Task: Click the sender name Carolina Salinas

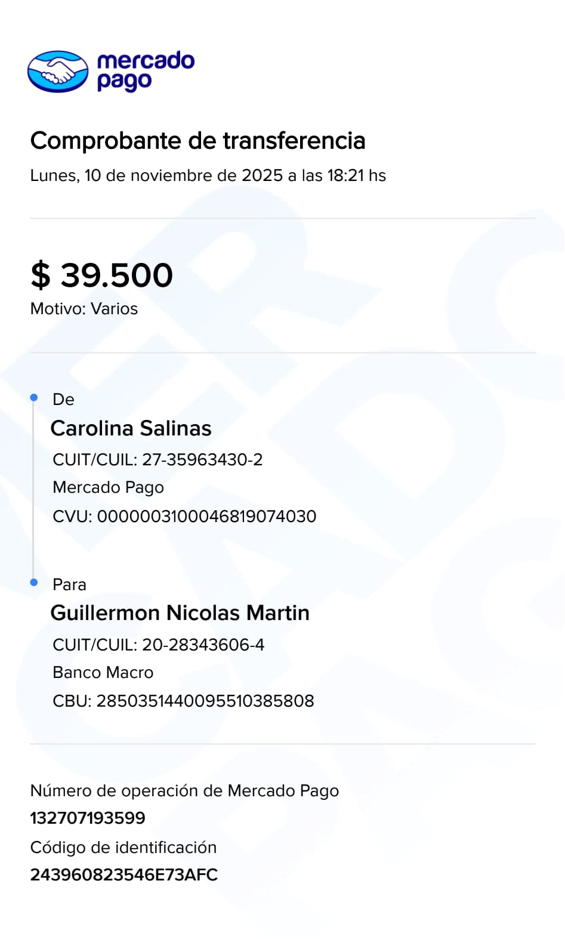Action: [x=131, y=428]
